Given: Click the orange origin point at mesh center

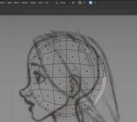Looking at the screenshot, I should [67, 77].
